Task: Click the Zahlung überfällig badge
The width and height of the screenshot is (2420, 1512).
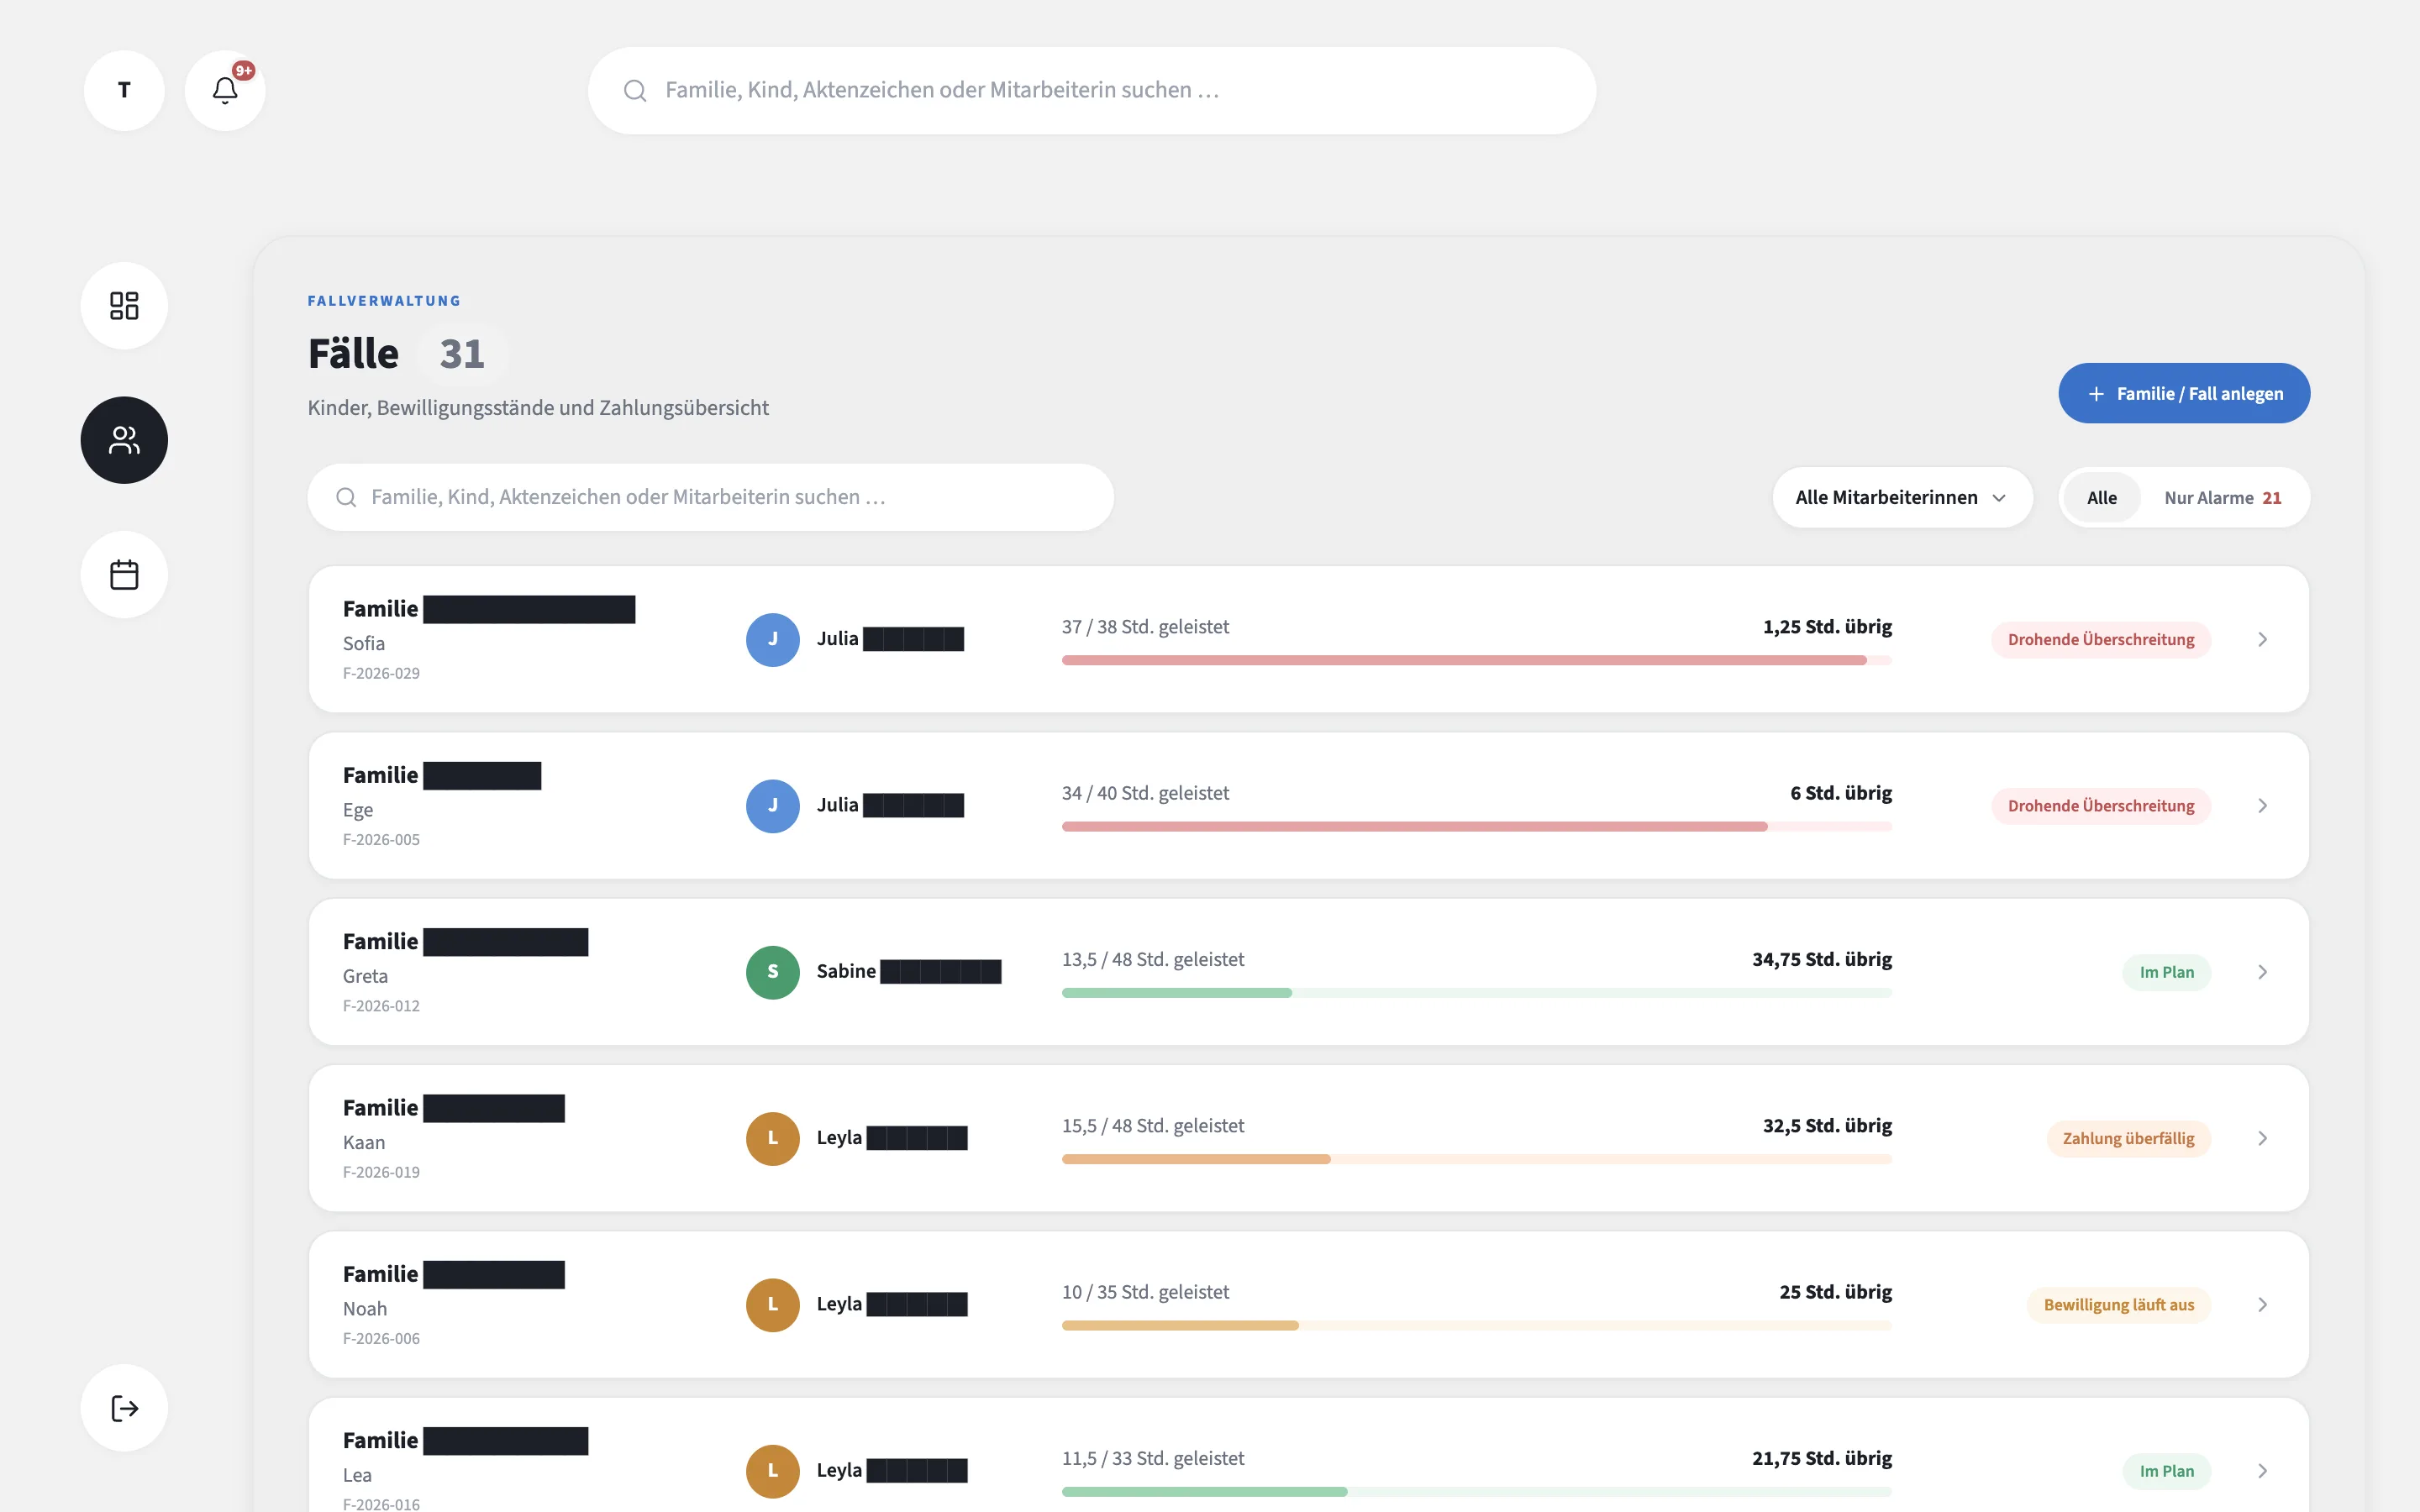Action: (2128, 1138)
